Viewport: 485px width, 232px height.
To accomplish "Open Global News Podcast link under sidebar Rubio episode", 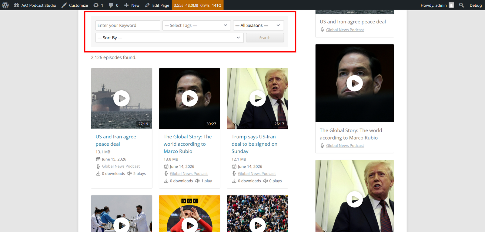I will click(345, 146).
